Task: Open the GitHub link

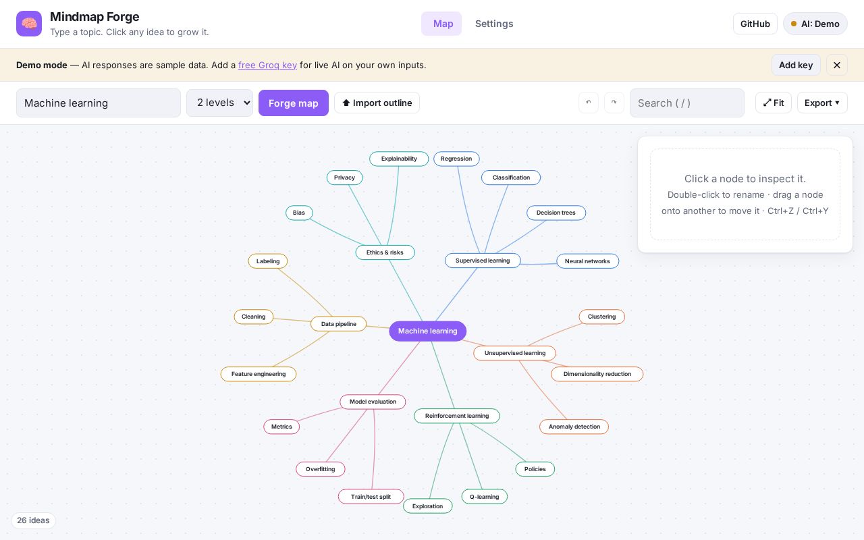Action: (755, 24)
